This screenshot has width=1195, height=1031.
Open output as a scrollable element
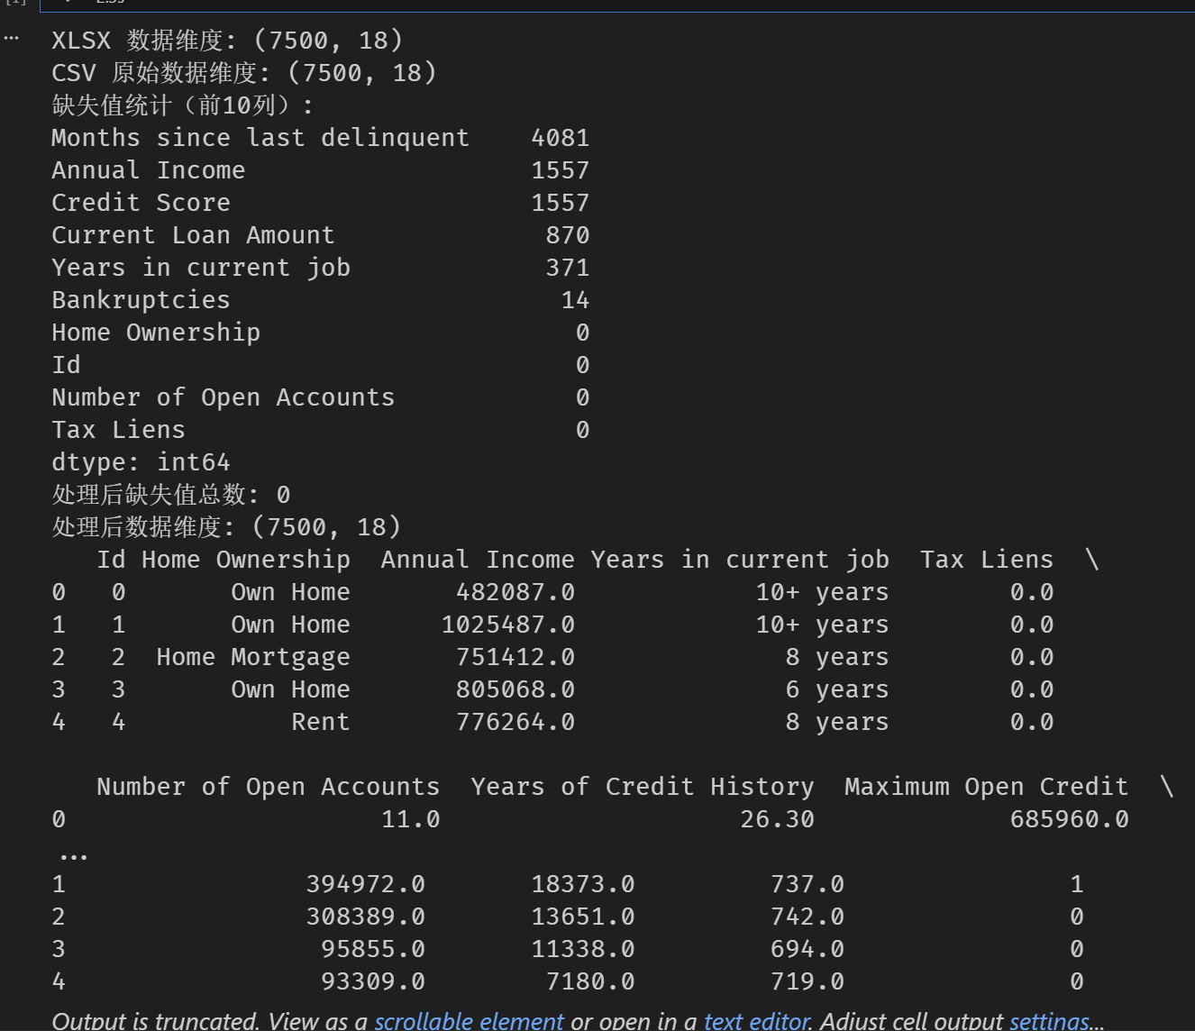point(469,1020)
